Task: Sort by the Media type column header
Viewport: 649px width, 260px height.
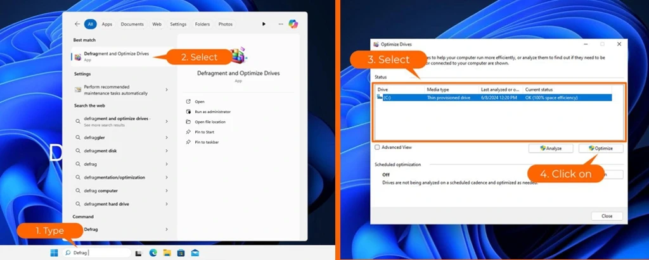Action: (x=452, y=89)
